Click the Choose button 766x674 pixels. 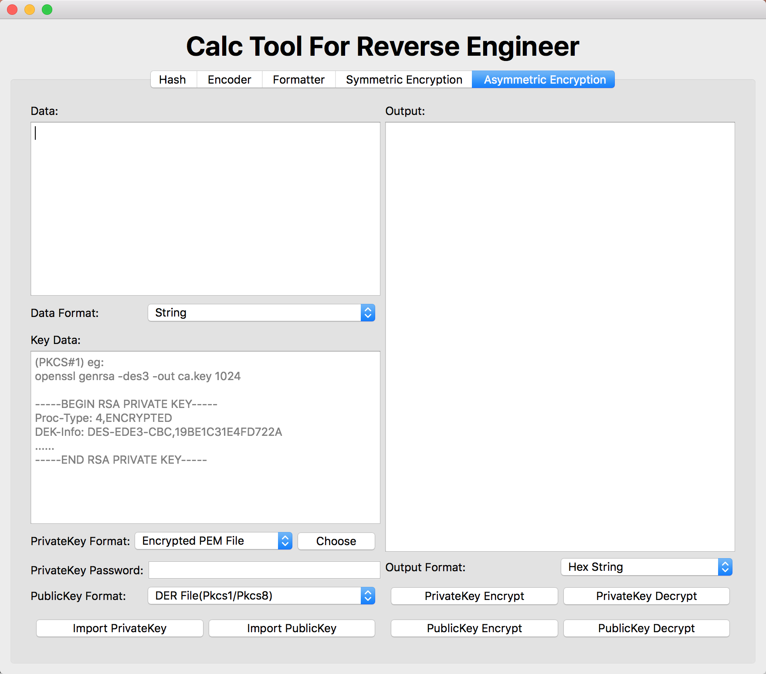click(336, 541)
